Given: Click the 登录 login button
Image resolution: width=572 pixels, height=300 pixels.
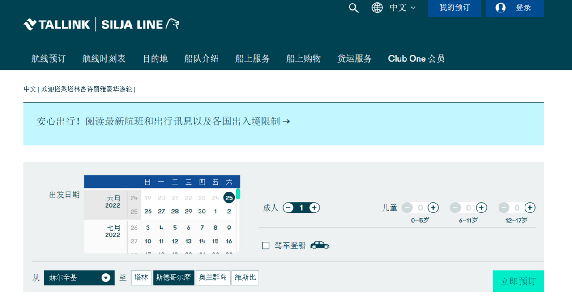Looking at the screenshot, I should tap(515, 8).
